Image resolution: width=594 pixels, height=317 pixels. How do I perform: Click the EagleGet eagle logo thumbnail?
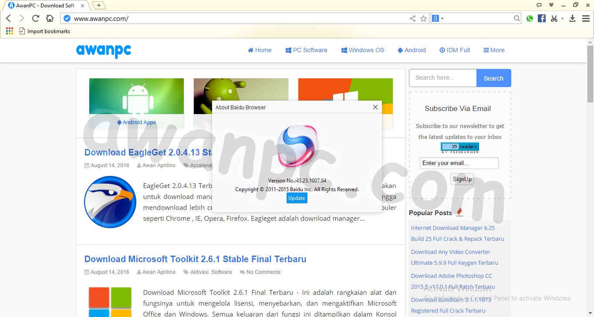coord(110,202)
